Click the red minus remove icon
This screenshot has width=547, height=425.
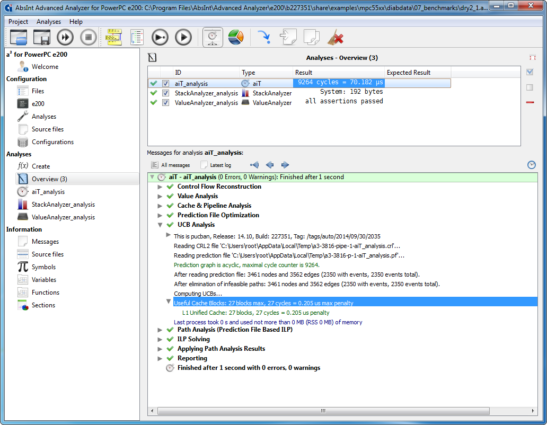(530, 102)
